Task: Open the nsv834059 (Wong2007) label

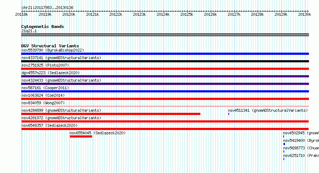Action: (43, 103)
